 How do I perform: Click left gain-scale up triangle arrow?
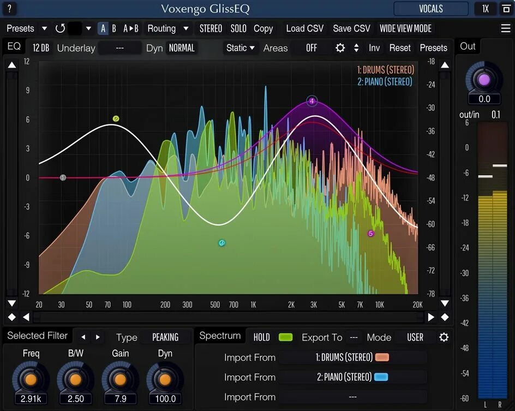tap(12, 65)
